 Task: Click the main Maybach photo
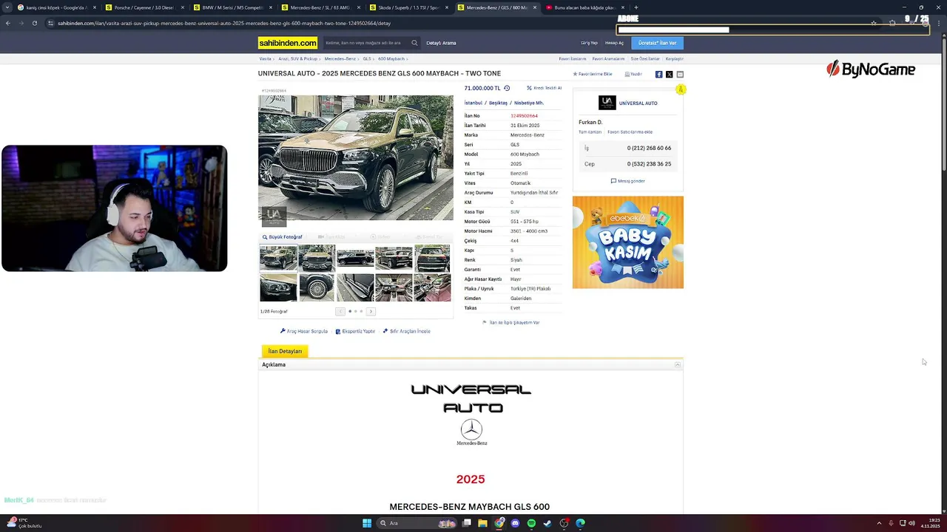(355, 157)
